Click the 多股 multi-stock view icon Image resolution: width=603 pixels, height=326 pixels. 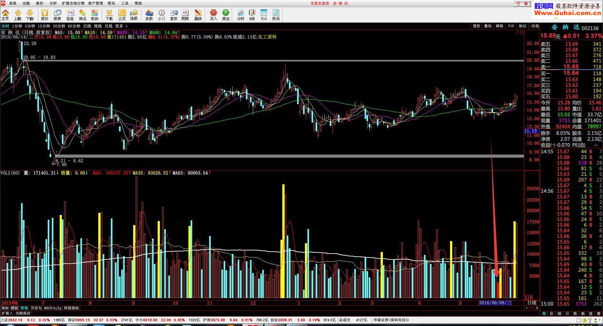(149, 15)
